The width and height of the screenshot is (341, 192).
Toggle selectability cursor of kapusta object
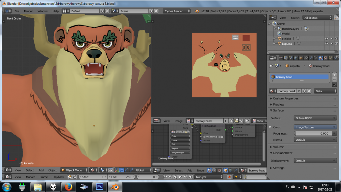click(x=332, y=44)
